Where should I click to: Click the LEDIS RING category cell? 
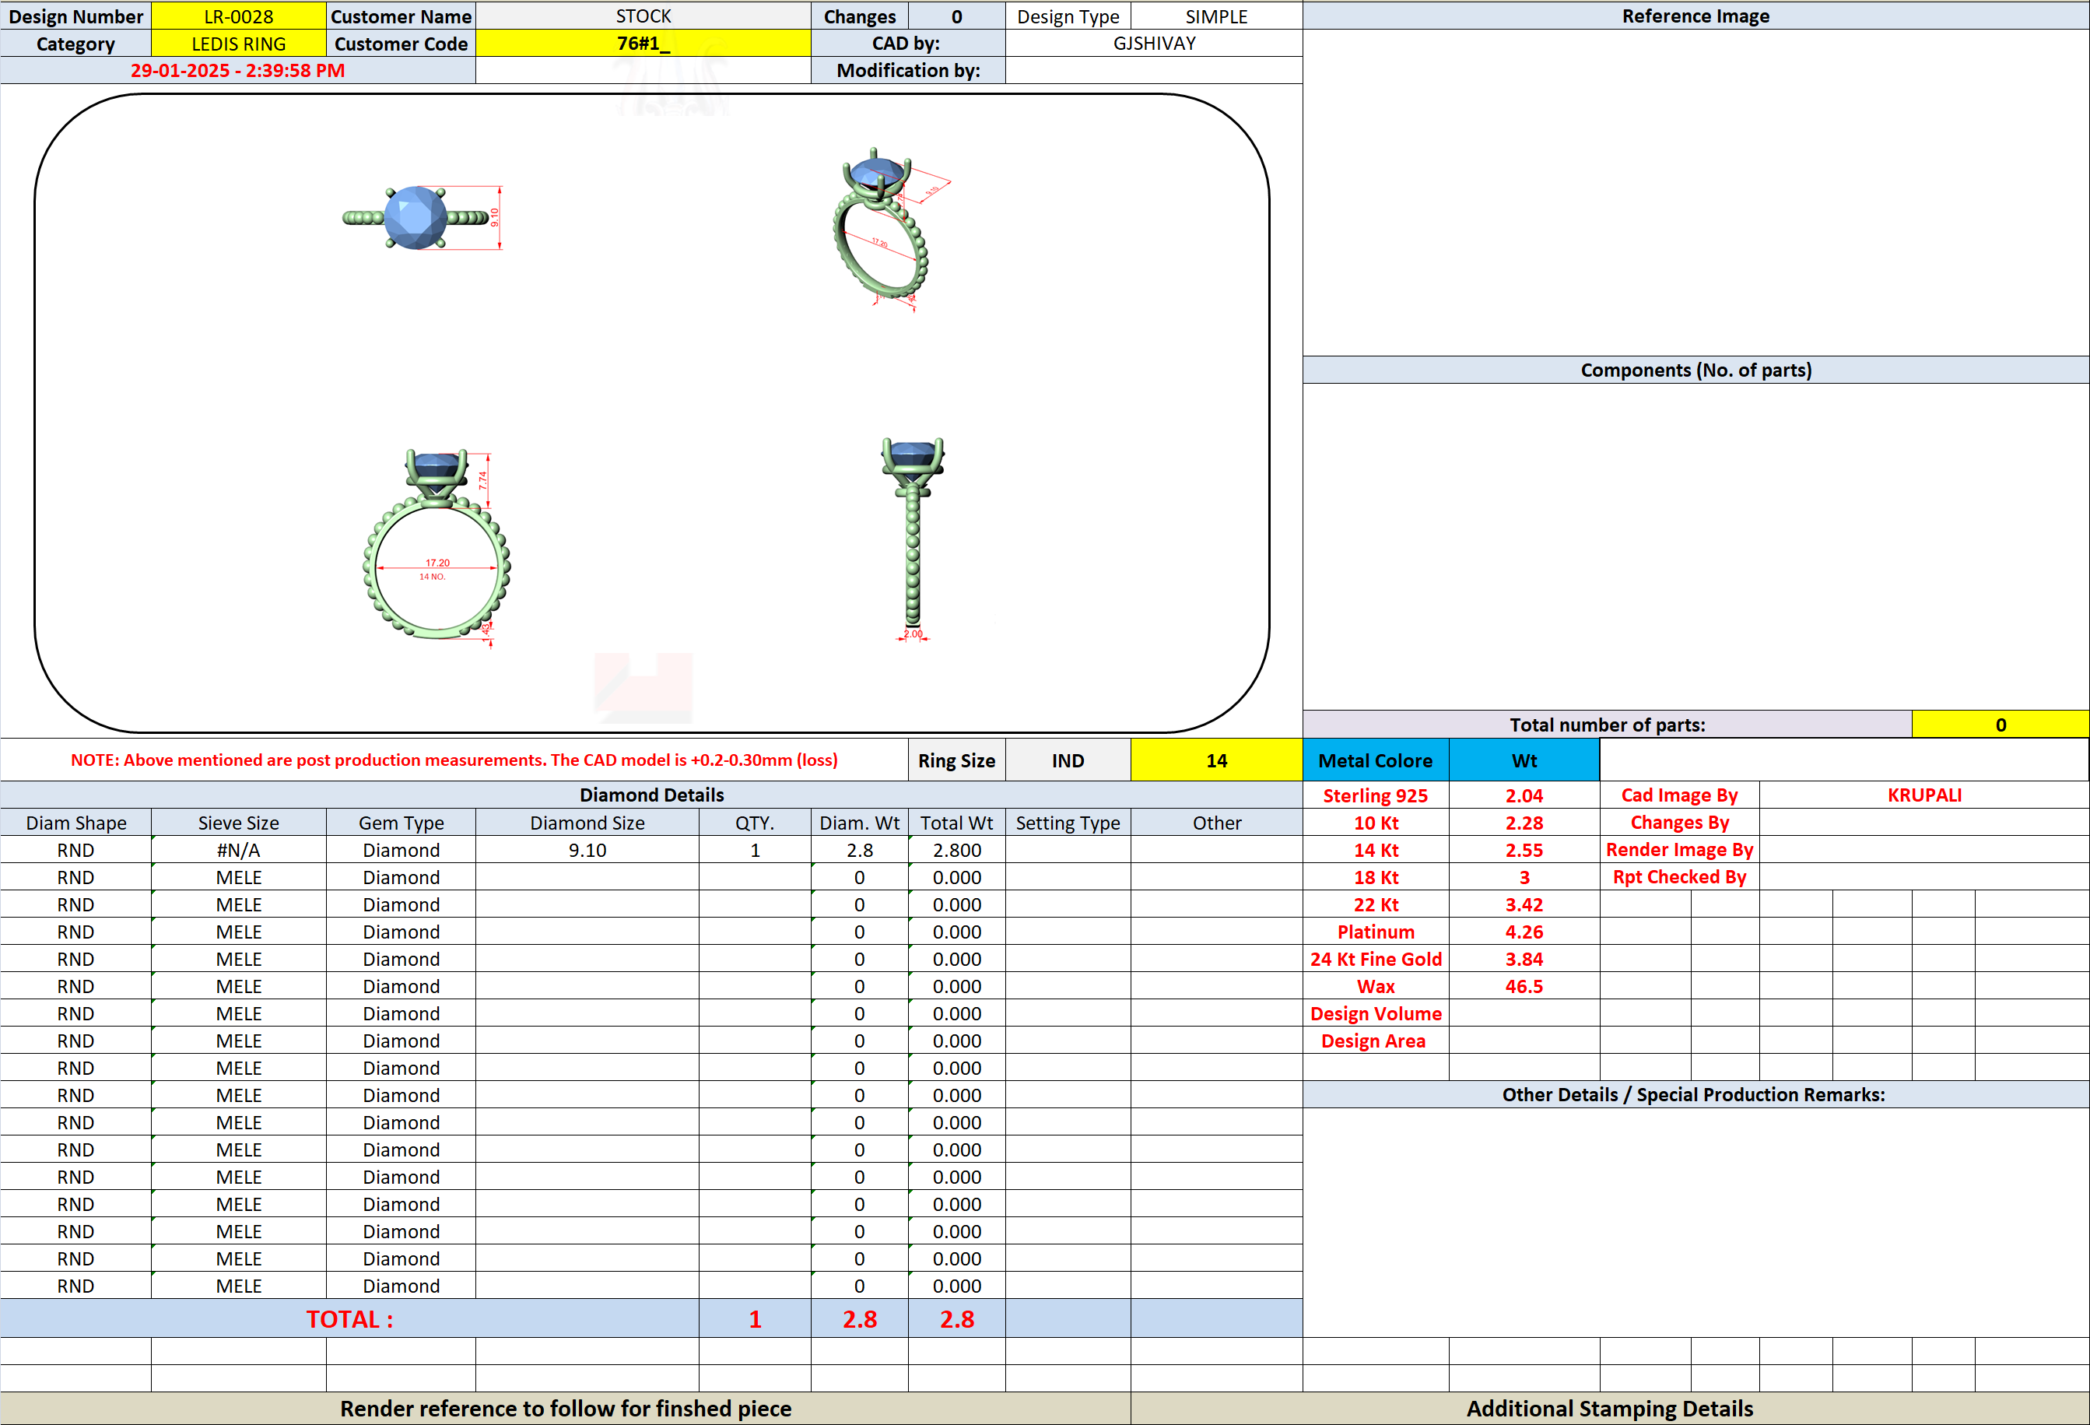[238, 43]
